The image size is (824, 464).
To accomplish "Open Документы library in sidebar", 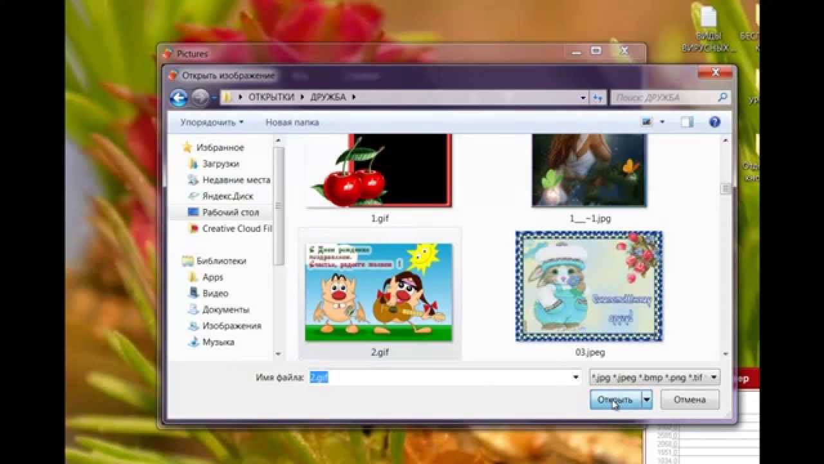I will click(x=226, y=309).
